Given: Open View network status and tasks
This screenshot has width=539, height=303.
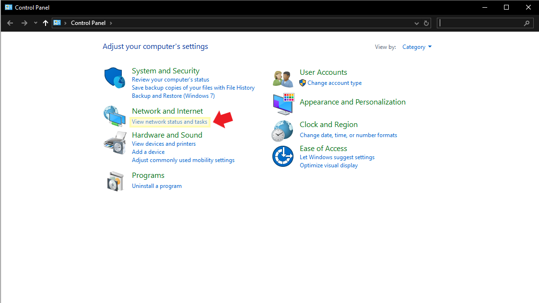Looking at the screenshot, I should (x=170, y=121).
